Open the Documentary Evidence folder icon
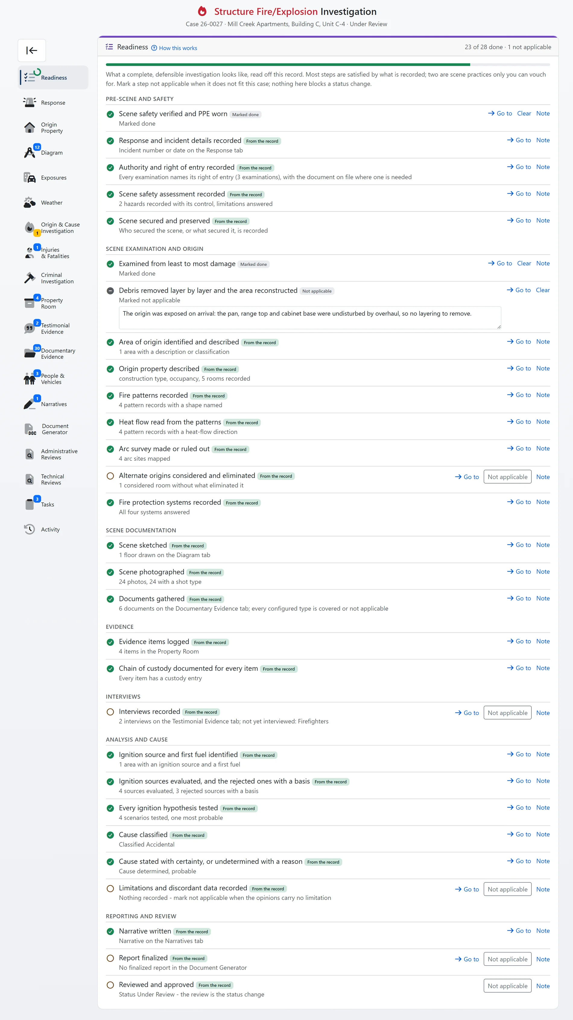This screenshot has width=573, height=1020. tap(30, 354)
